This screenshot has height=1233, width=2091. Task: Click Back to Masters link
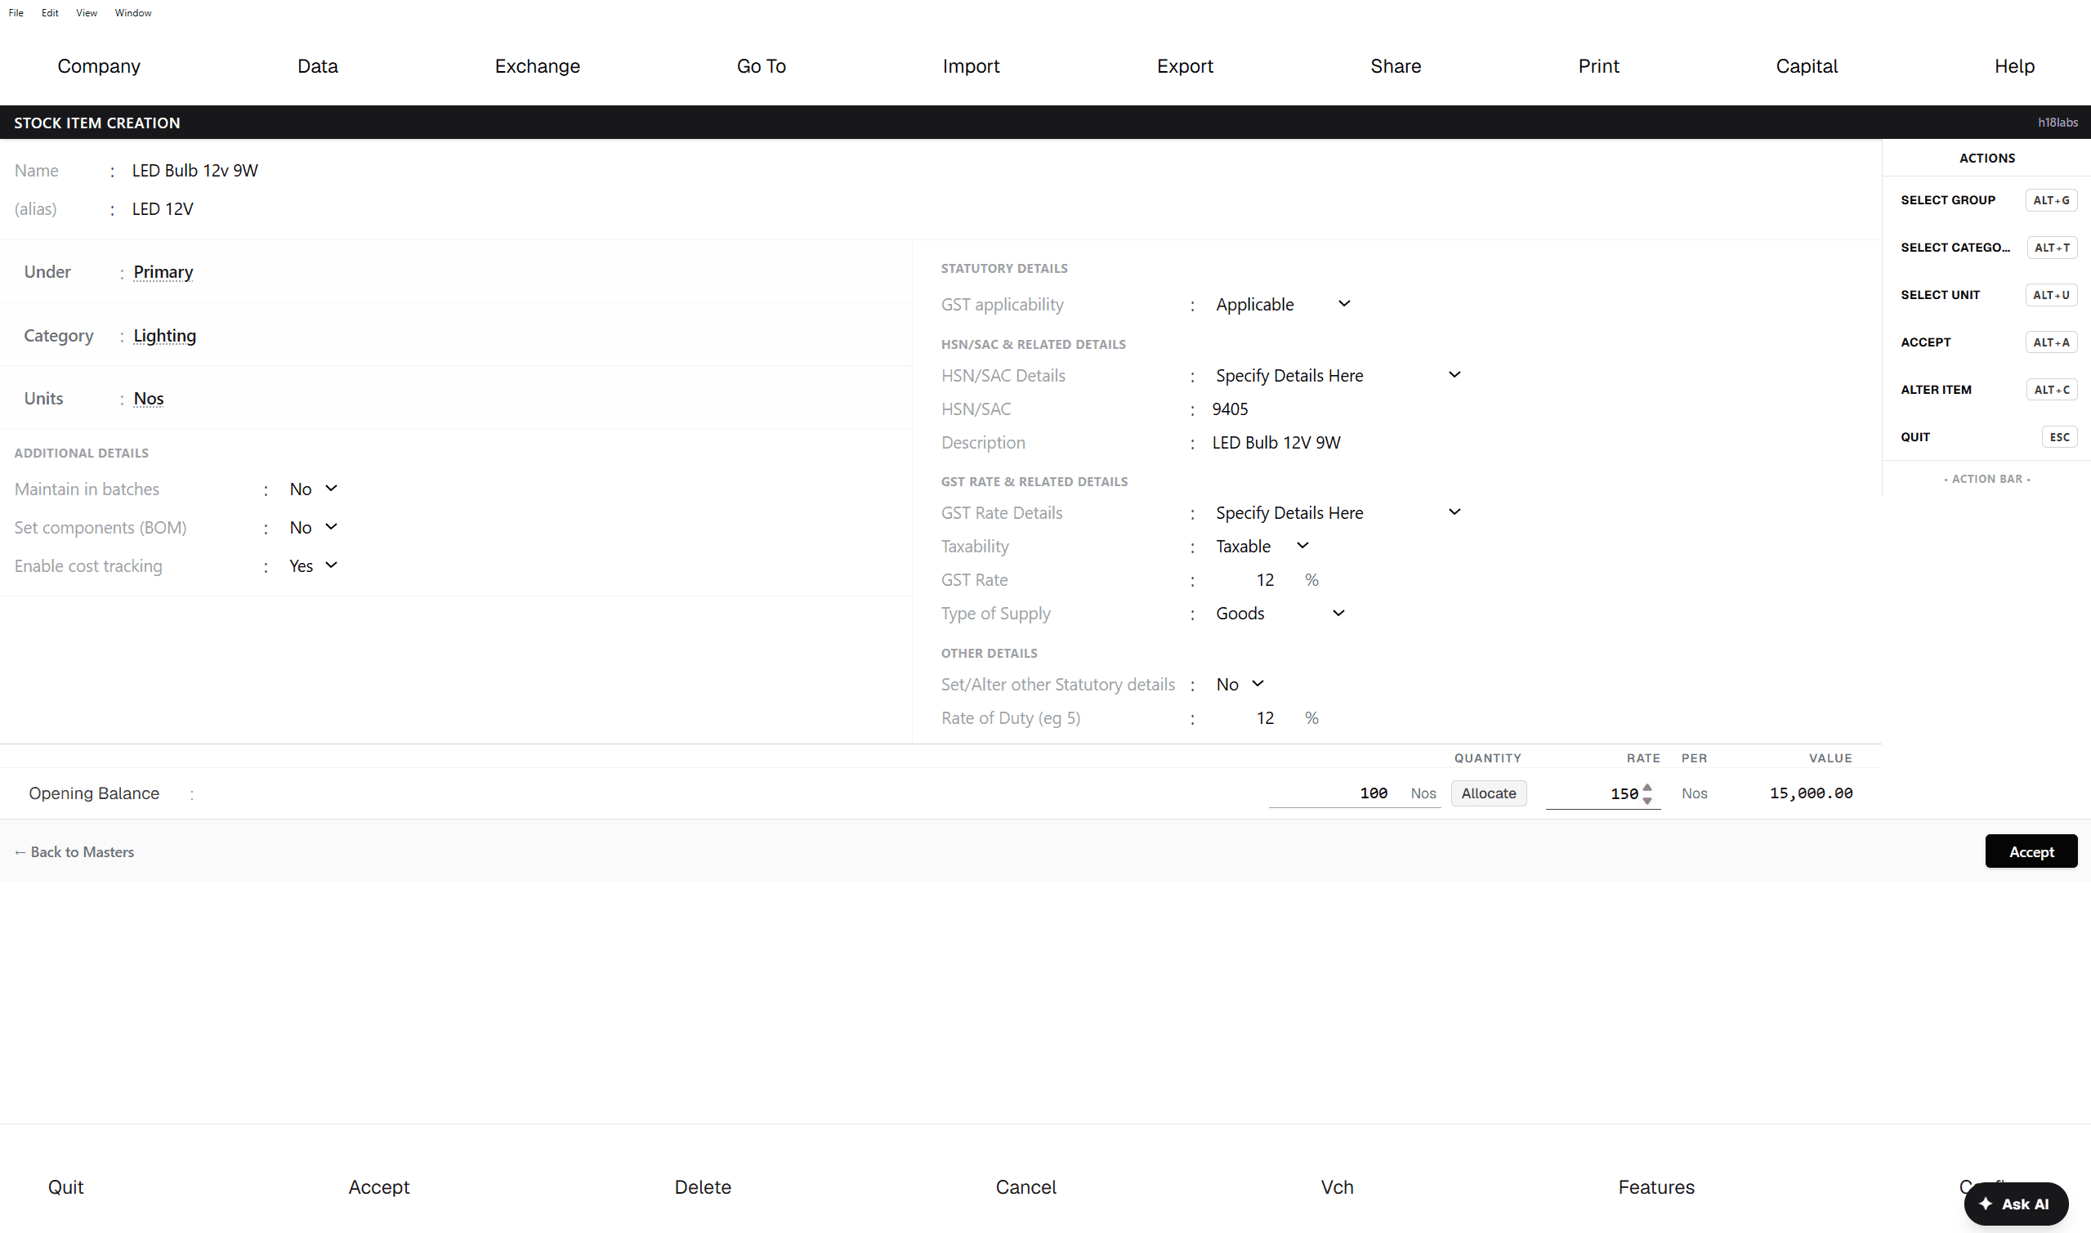[74, 851]
